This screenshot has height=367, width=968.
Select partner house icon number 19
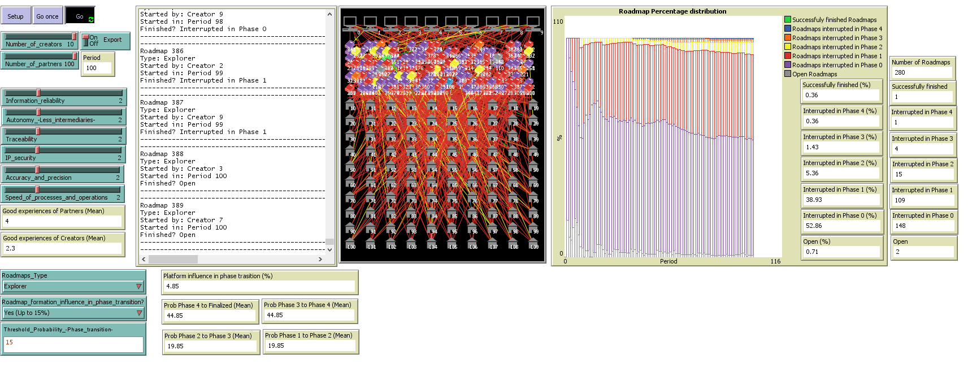pyautogui.click(x=533, y=105)
